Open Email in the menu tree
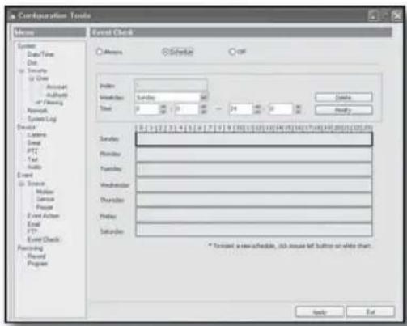The image size is (407, 326). point(34,224)
